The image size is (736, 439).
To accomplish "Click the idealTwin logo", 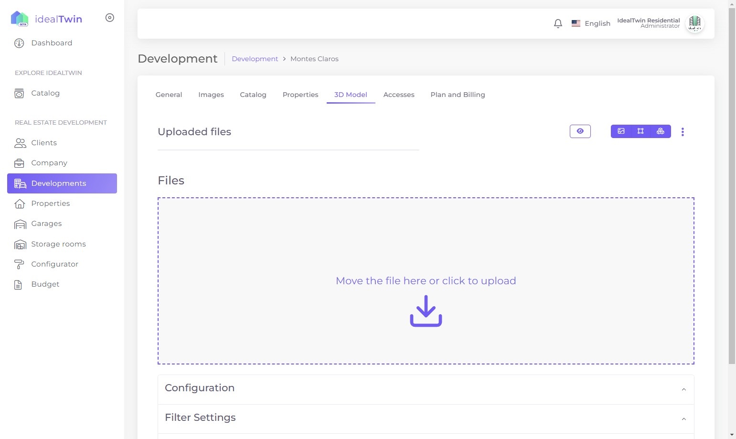I will point(47,19).
